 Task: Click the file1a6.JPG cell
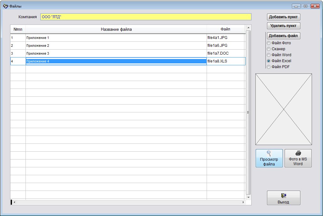click(x=226, y=46)
